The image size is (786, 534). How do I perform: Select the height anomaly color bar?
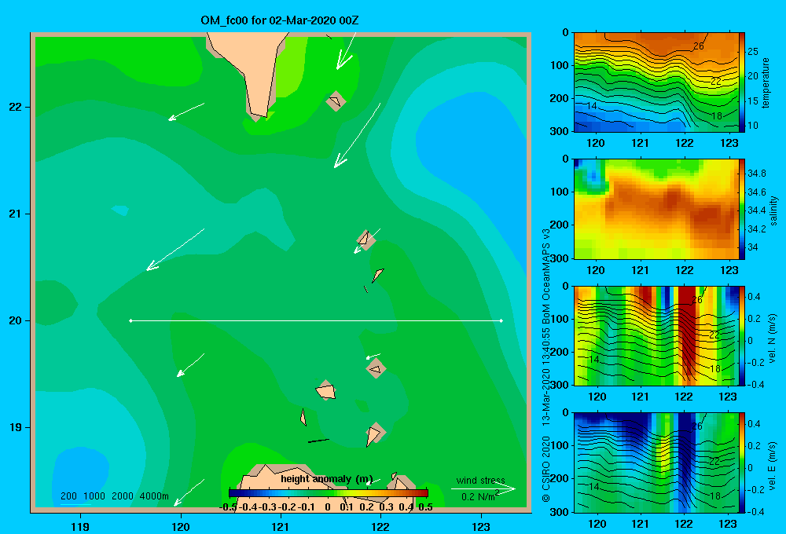(x=329, y=493)
